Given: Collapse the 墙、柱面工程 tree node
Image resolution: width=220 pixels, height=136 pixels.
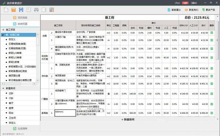Looking at the screenshot, I should click(x=3, y=35).
